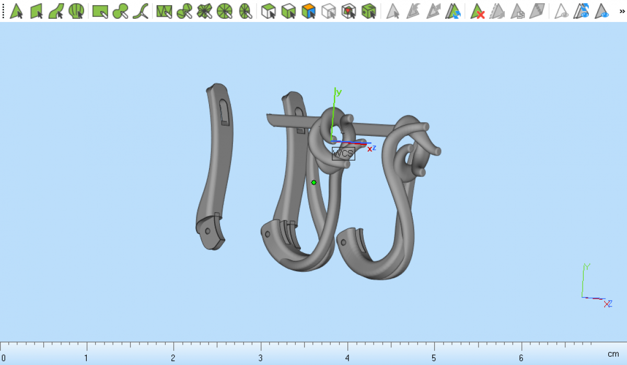Select the green point on the model

[x=313, y=182]
